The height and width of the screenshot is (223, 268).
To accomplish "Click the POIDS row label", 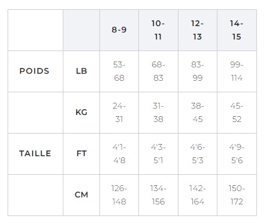I will pyautogui.click(x=35, y=71).
